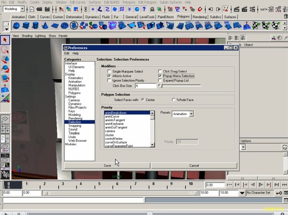Open the character set dropdown arrow

coord(241,192)
